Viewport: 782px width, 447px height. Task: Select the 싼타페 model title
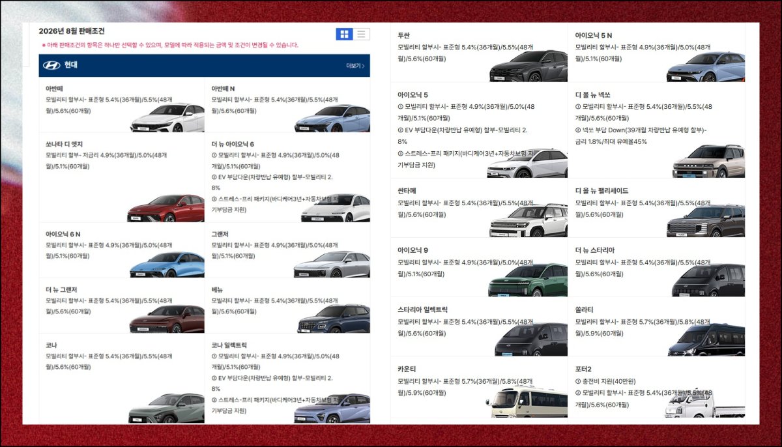click(x=407, y=191)
